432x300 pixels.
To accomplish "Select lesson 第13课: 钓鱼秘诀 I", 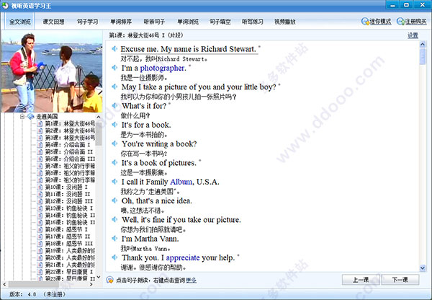I will point(69,208).
